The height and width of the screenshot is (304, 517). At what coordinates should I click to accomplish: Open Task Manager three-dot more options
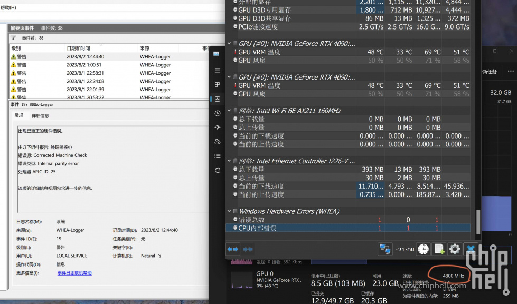[511, 71]
